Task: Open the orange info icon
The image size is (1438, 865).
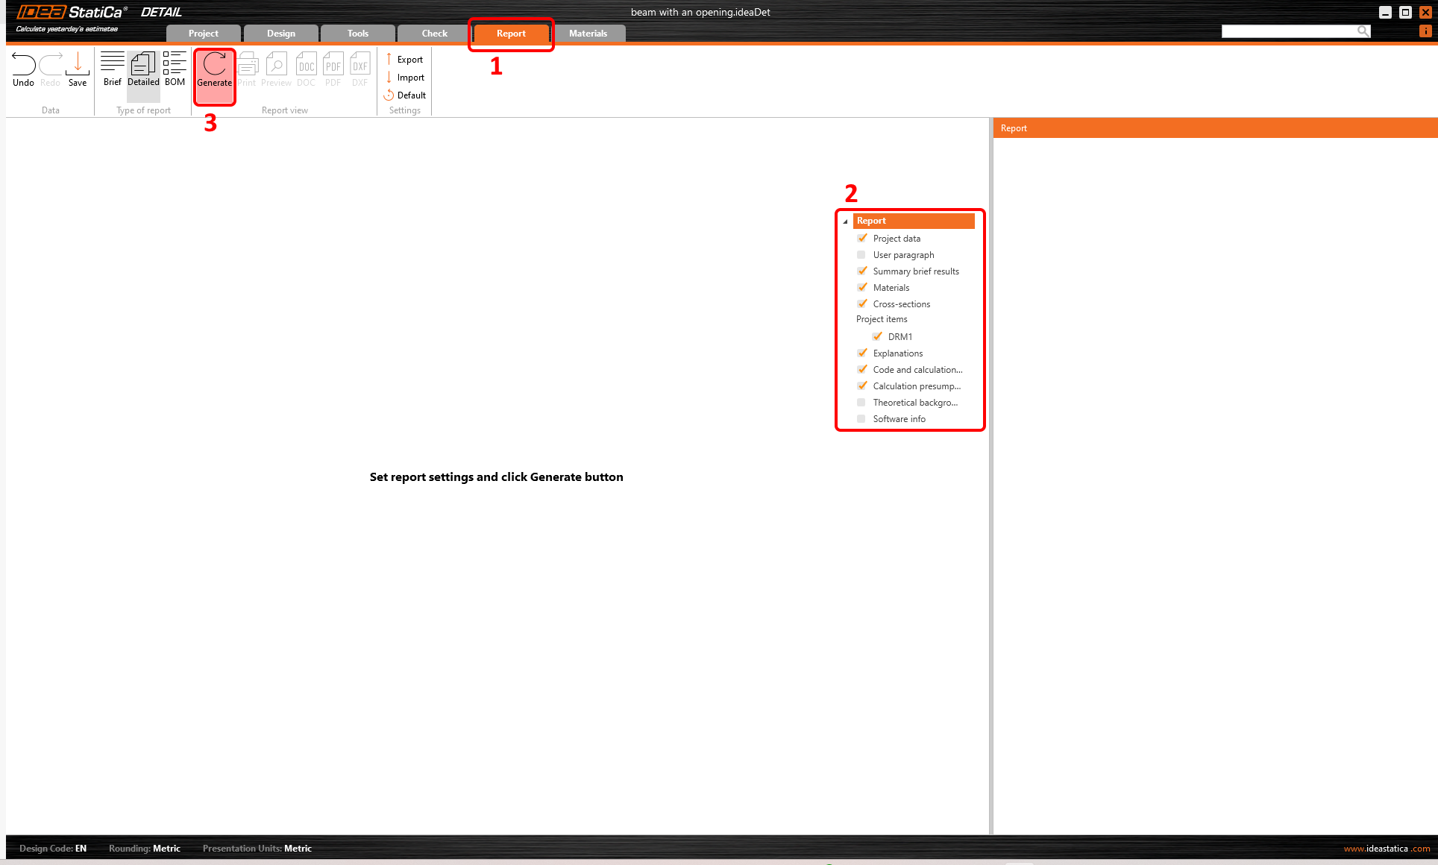Action: pyautogui.click(x=1425, y=31)
